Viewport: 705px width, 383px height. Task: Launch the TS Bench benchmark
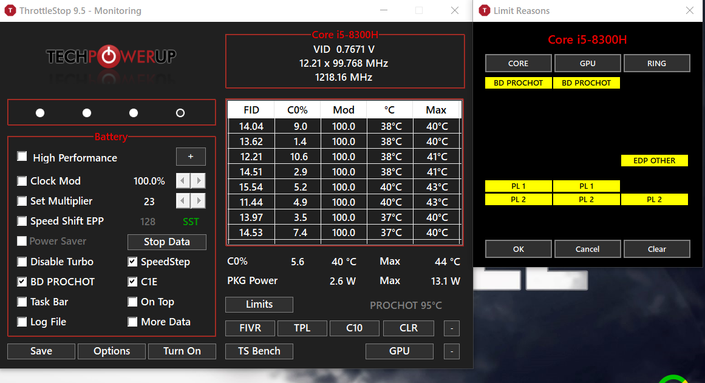pos(259,351)
